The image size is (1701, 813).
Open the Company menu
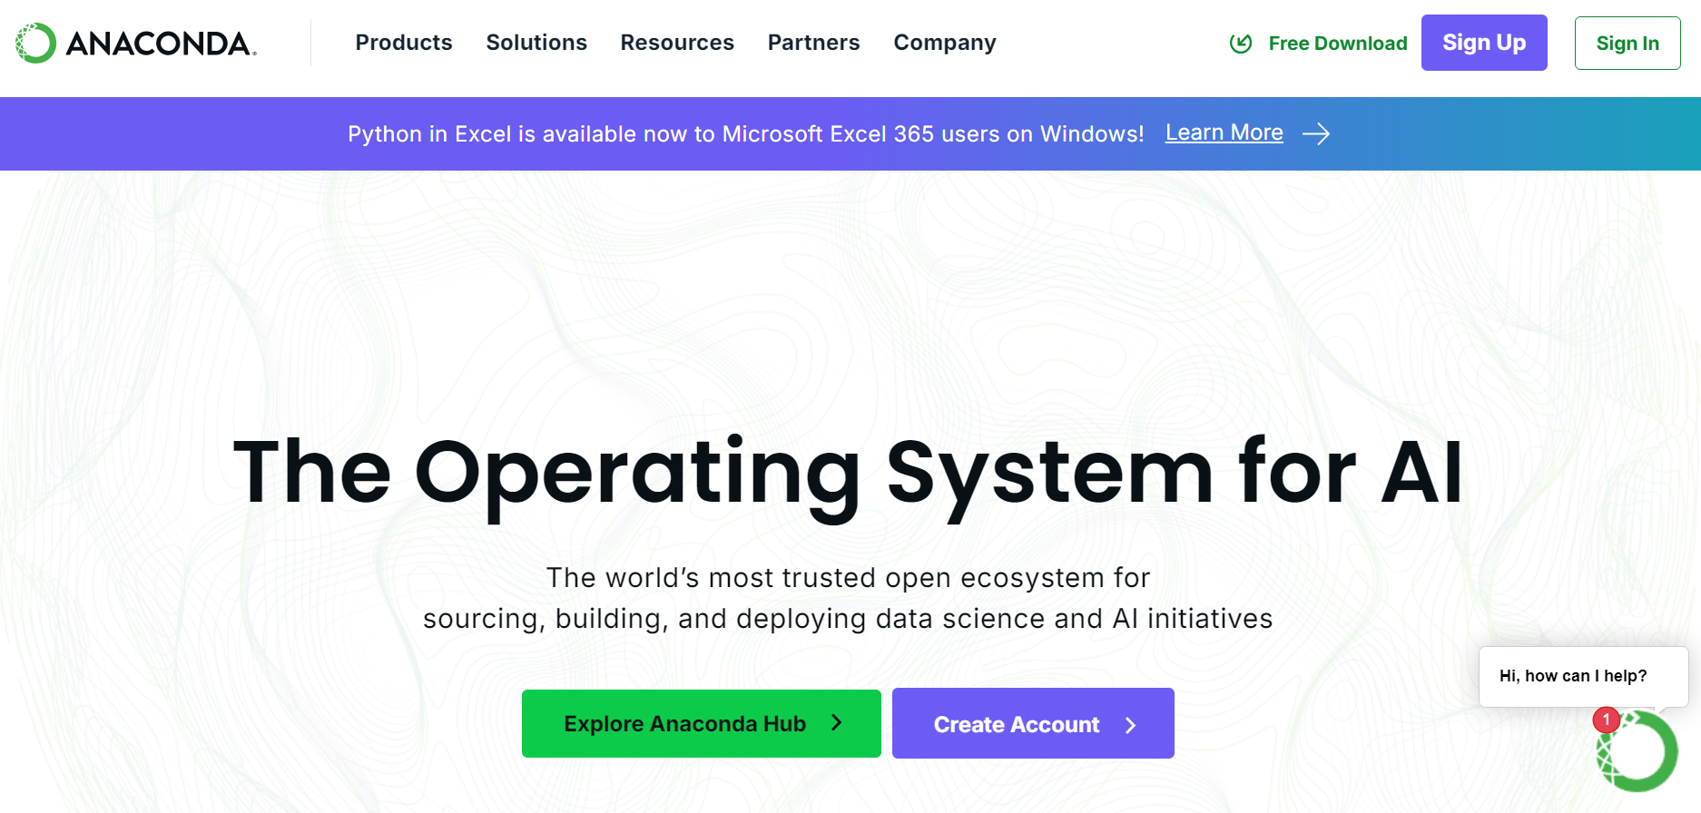[945, 43]
